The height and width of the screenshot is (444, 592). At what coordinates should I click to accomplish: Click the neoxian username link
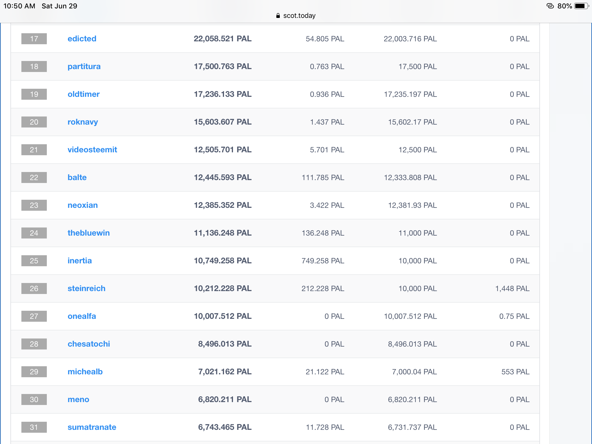(x=82, y=205)
